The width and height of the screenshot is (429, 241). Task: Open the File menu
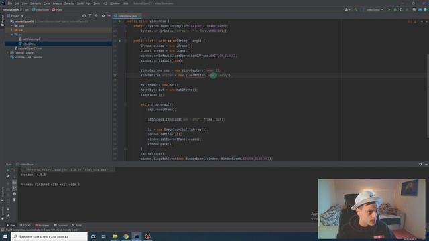10,3
